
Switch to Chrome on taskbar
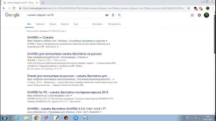click(36, 118)
